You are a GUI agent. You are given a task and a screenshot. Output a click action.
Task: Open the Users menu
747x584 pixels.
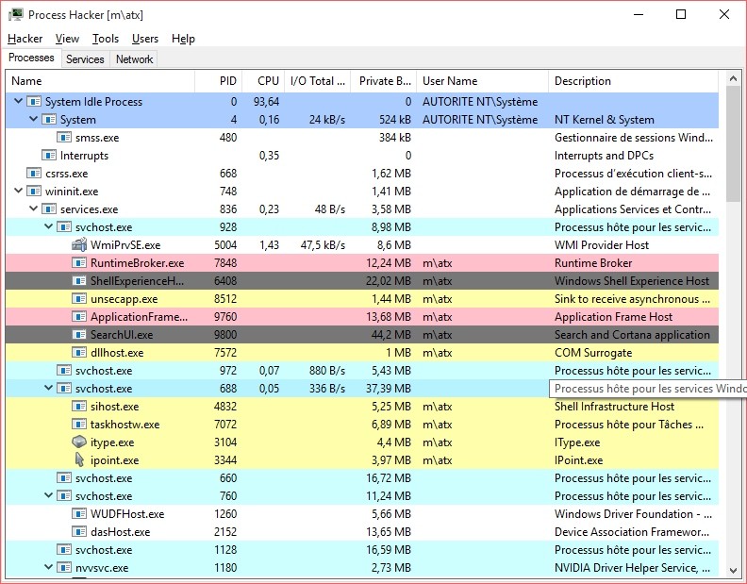pos(145,39)
